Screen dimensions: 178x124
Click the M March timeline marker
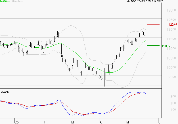tap(72, 122)
